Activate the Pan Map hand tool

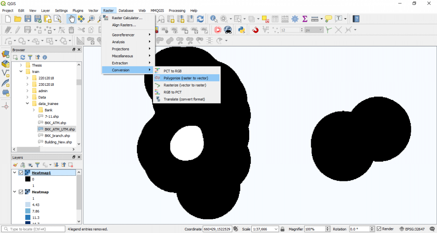coord(72,19)
